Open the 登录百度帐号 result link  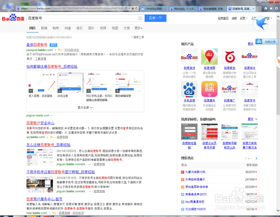tap(37, 45)
